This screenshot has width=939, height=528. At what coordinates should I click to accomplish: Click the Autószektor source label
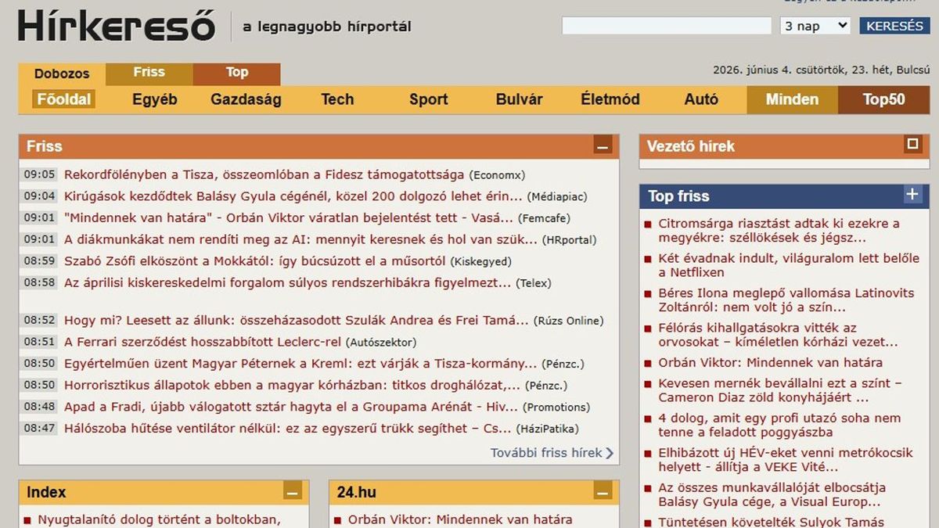(381, 343)
